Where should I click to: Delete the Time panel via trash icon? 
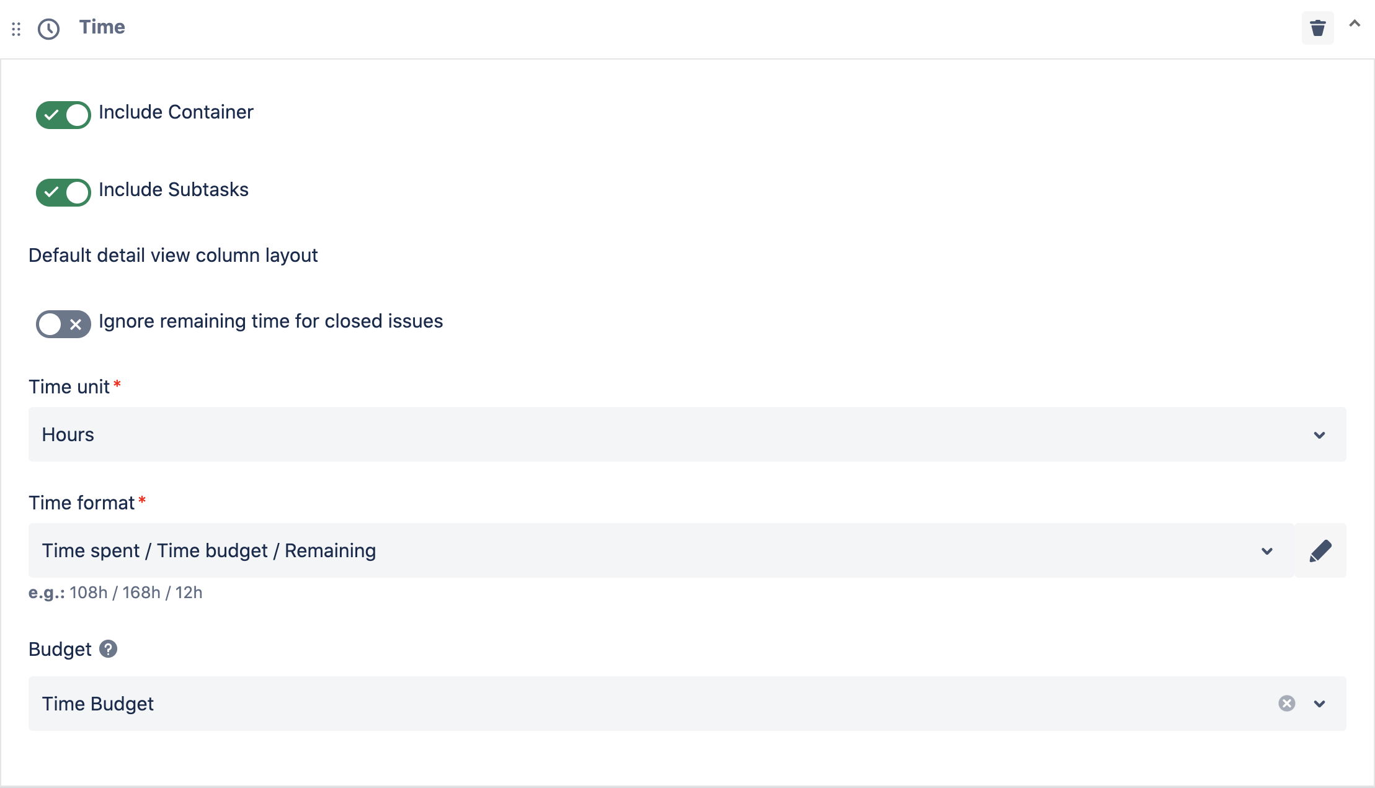pos(1318,27)
